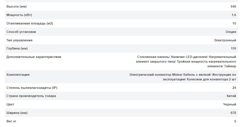
Task: Select the power value 1.5
Action: click(234, 15)
